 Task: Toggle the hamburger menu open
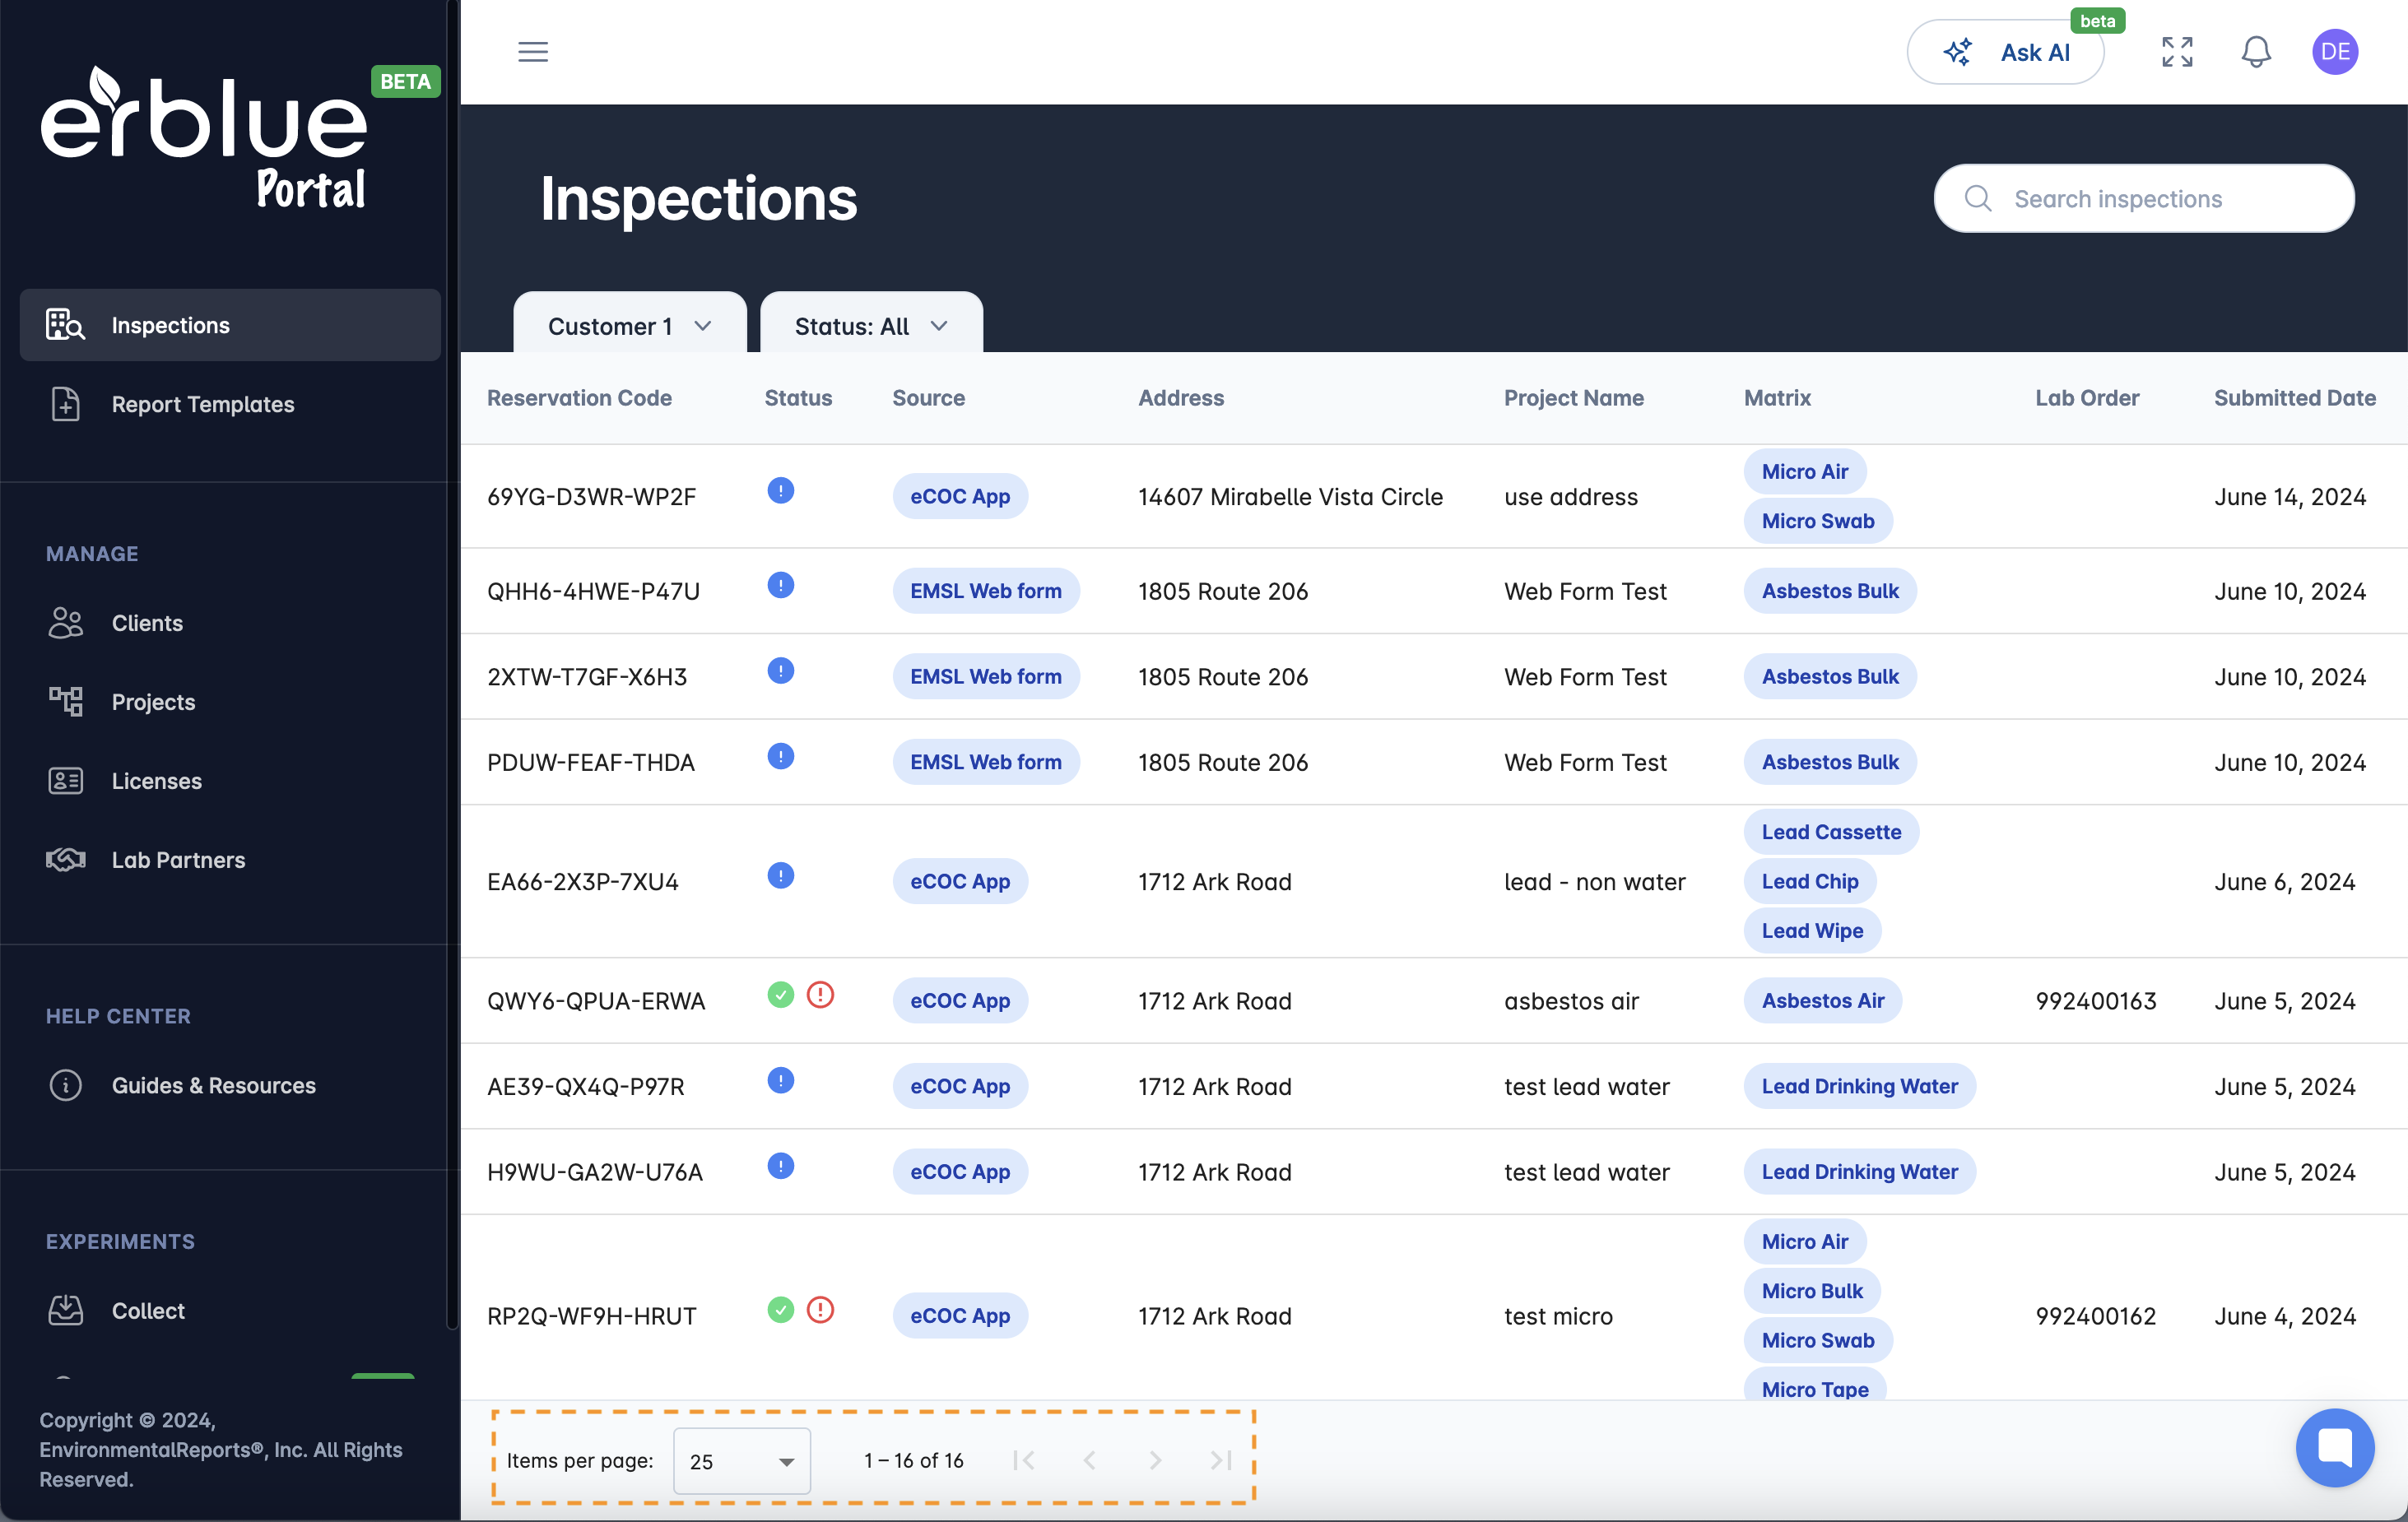pos(532,53)
